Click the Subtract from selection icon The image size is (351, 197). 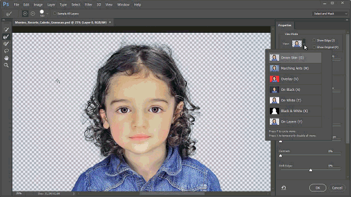[x=33, y=14]
